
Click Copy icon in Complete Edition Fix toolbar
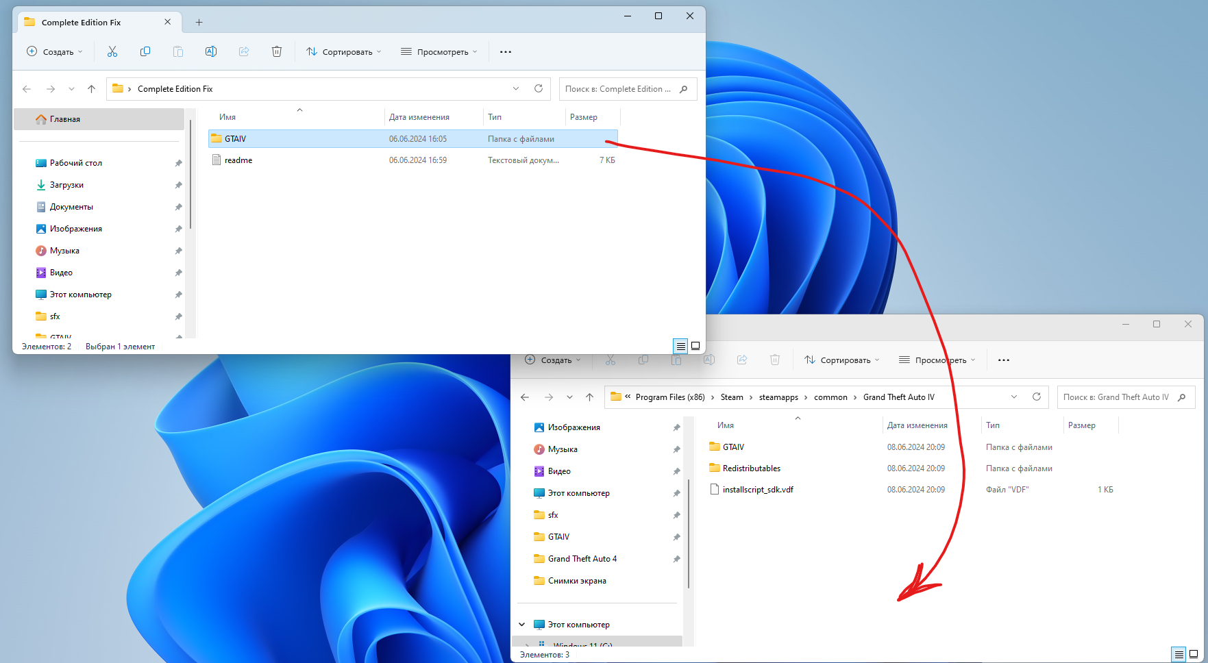point(145,51)
